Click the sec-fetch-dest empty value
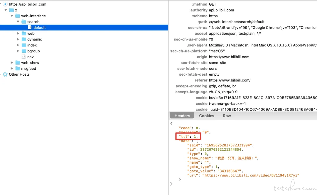The image size is (317, 195). coord(214,74)
